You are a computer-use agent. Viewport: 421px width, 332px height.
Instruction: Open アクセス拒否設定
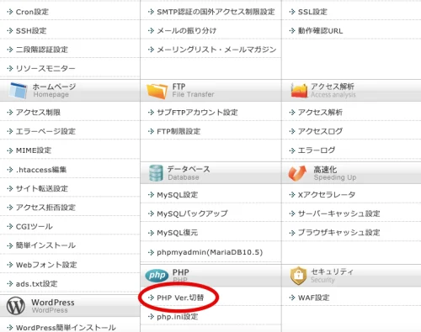click(x=45, y=208)
